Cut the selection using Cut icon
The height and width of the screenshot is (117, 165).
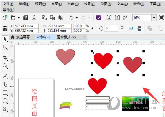click(44, 18)
